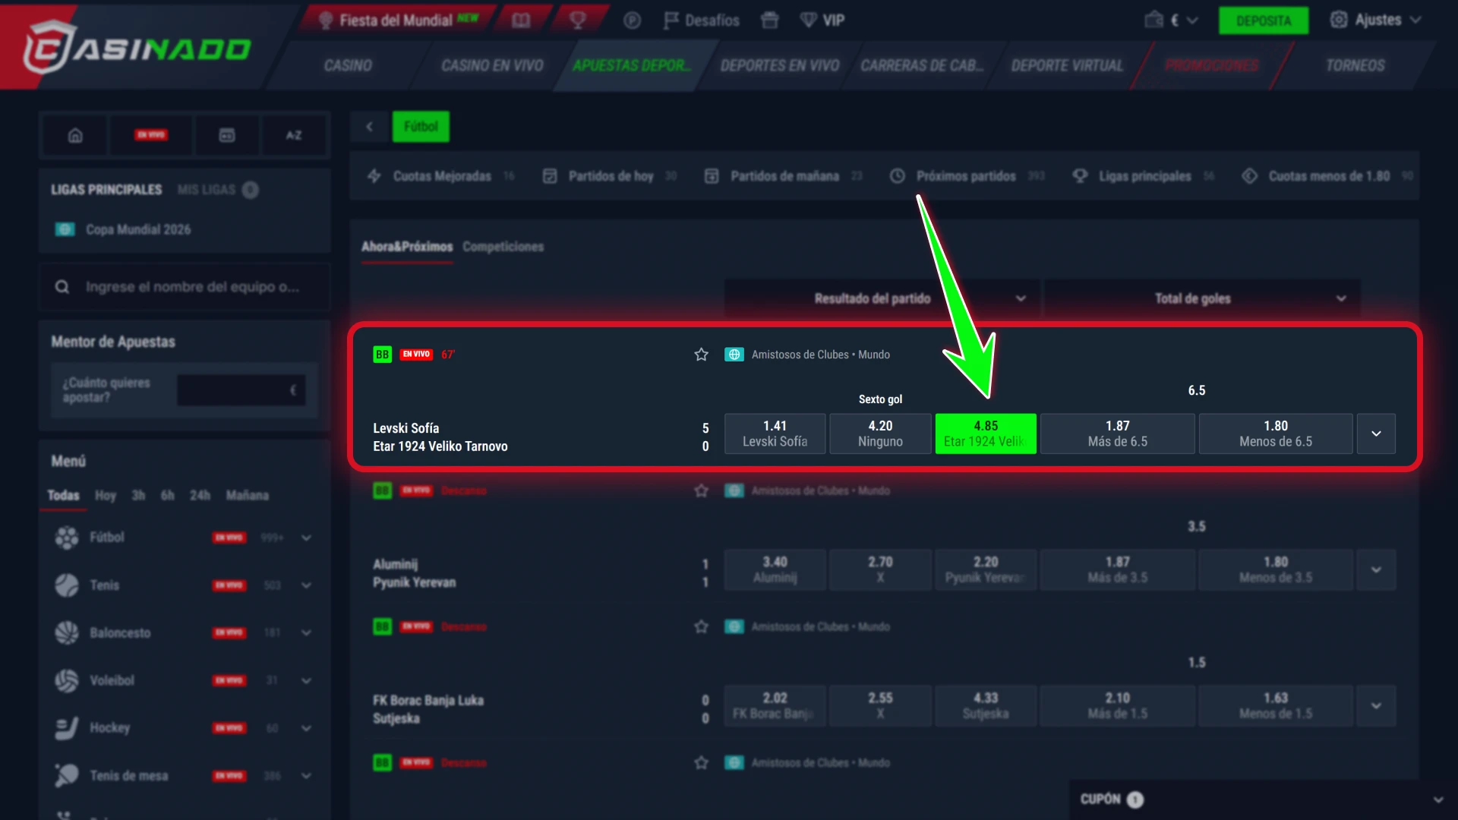Open the Resultado del partido dropdown

click(x=883, y=298)
